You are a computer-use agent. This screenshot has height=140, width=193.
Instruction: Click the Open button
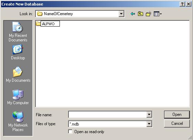[177, 114]
